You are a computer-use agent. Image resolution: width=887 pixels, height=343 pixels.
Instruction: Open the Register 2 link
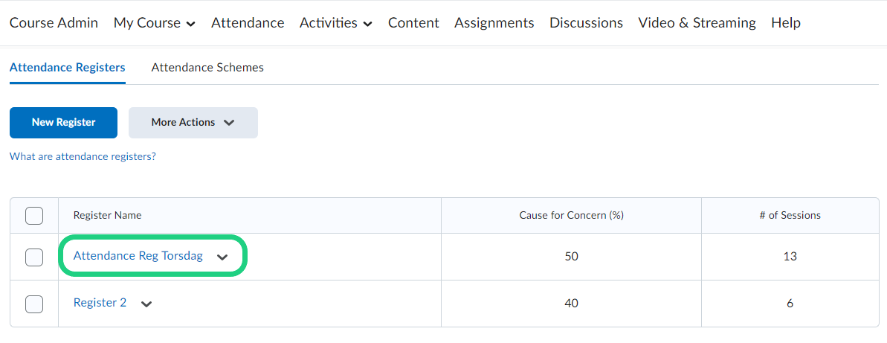coord(100,303)
